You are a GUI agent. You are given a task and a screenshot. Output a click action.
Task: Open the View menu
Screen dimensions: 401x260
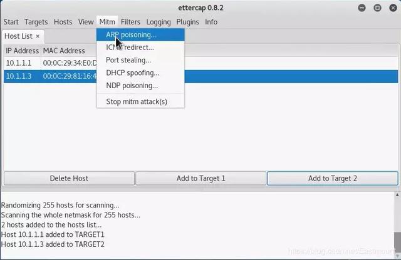pyautogui.click(x=86, y=22)
